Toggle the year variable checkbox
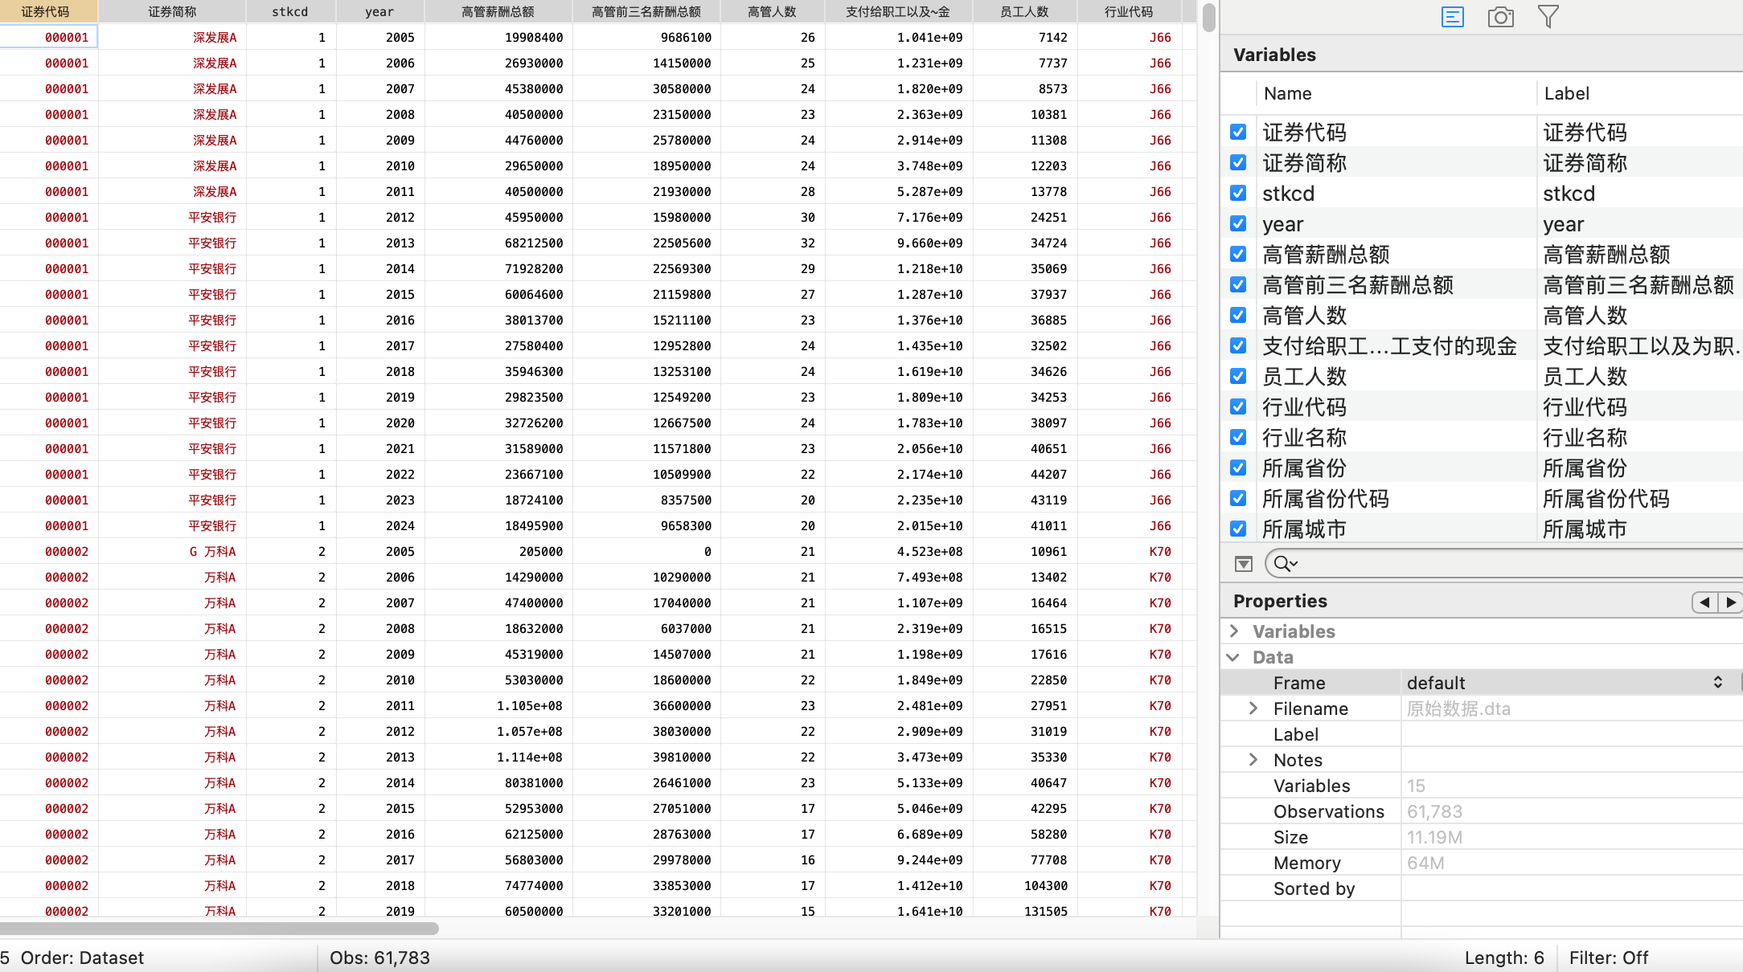 click(1238, 224)
